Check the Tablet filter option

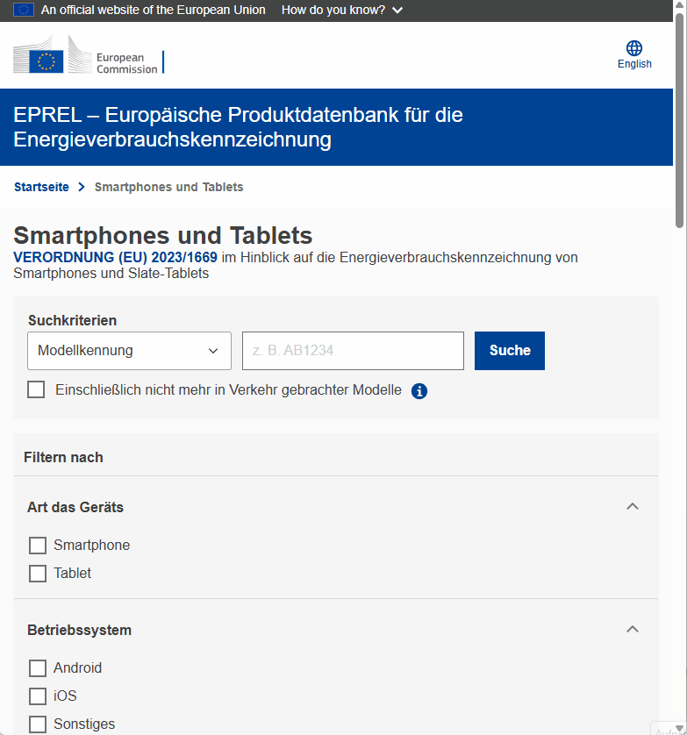pos(38,573)
